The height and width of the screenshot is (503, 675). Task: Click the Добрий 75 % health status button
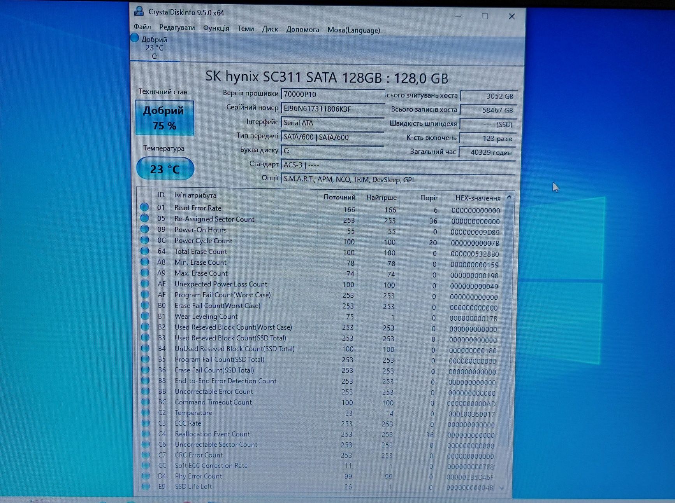click(164, 118)
